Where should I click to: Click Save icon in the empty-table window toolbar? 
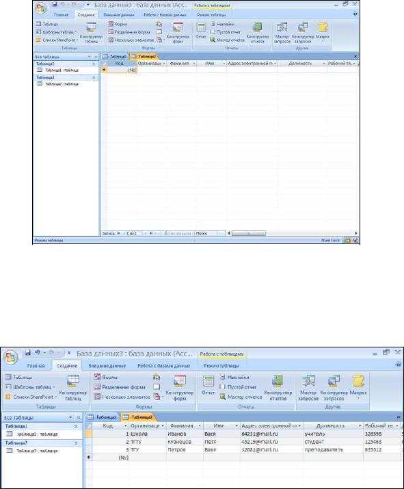click(55, 4)
